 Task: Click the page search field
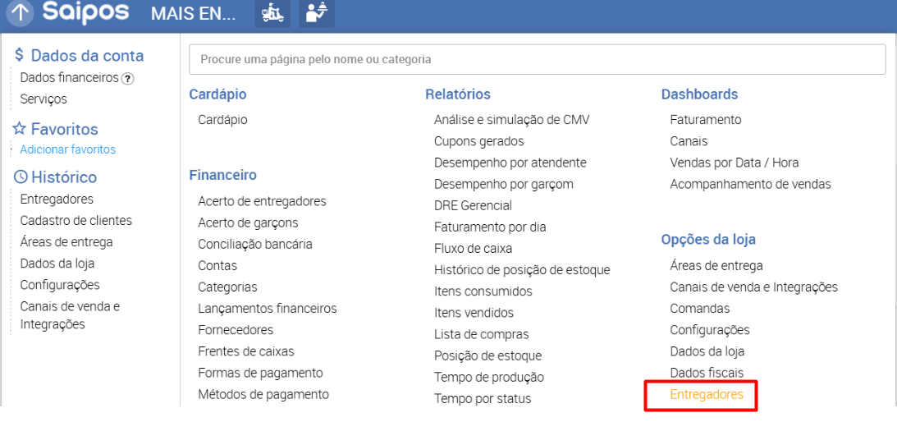pyautogui.click(x=538, y=59)
